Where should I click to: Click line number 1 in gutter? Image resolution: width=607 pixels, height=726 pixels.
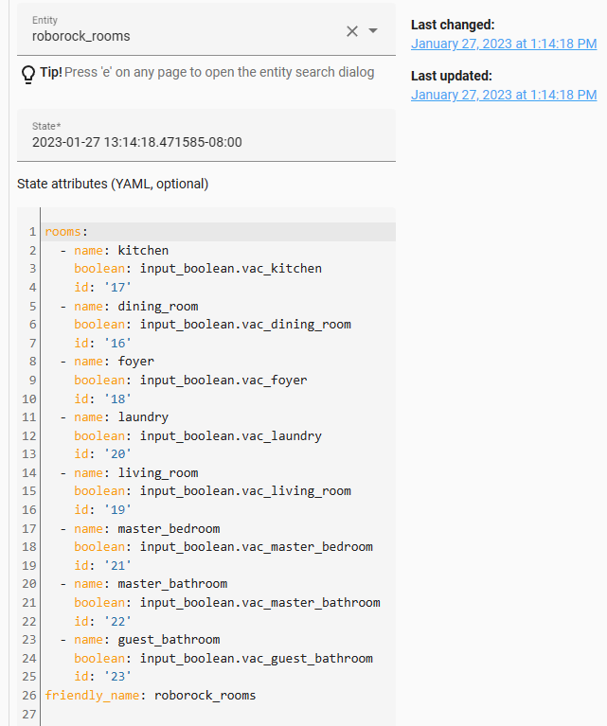click(32, 232)
